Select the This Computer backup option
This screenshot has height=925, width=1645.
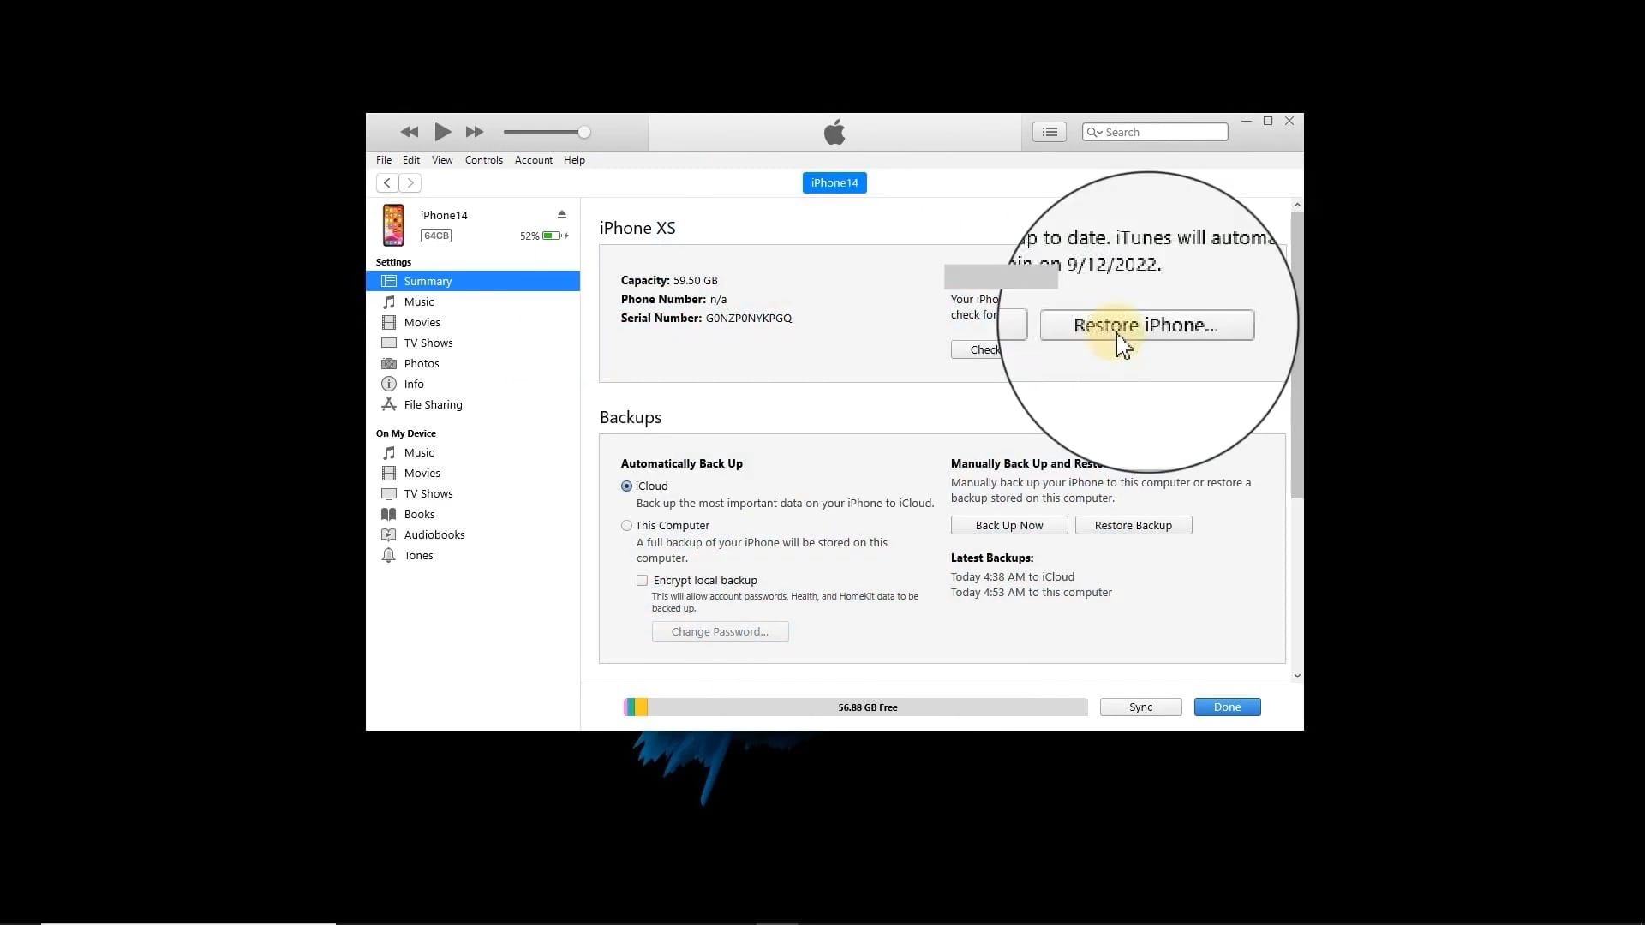coord(626,525)
